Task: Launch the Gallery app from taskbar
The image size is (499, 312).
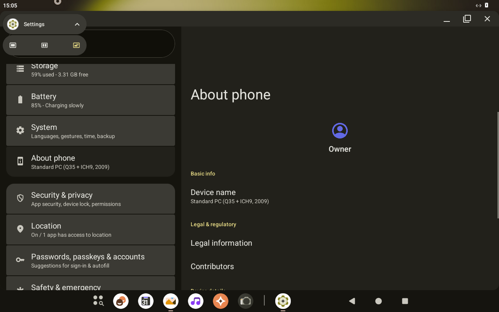Action: [x=171, y=301]
